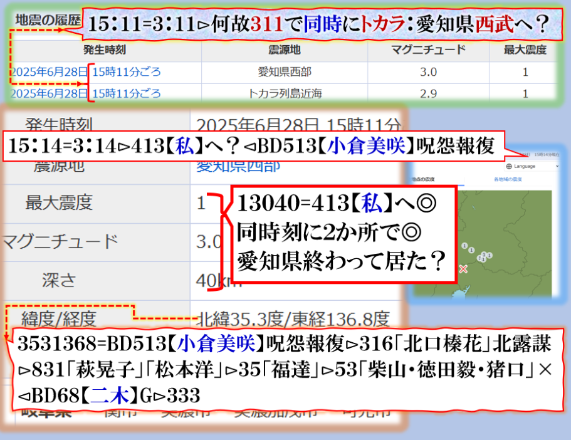Click the 北緯35.3度/東経136.8度 coordinates value
Screen dimensions: 571x440
pos(293,318)
